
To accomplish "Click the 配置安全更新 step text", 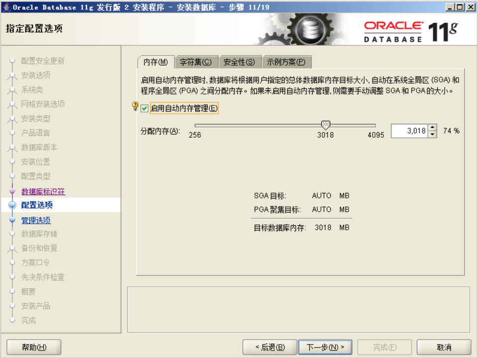I will 43,61.
